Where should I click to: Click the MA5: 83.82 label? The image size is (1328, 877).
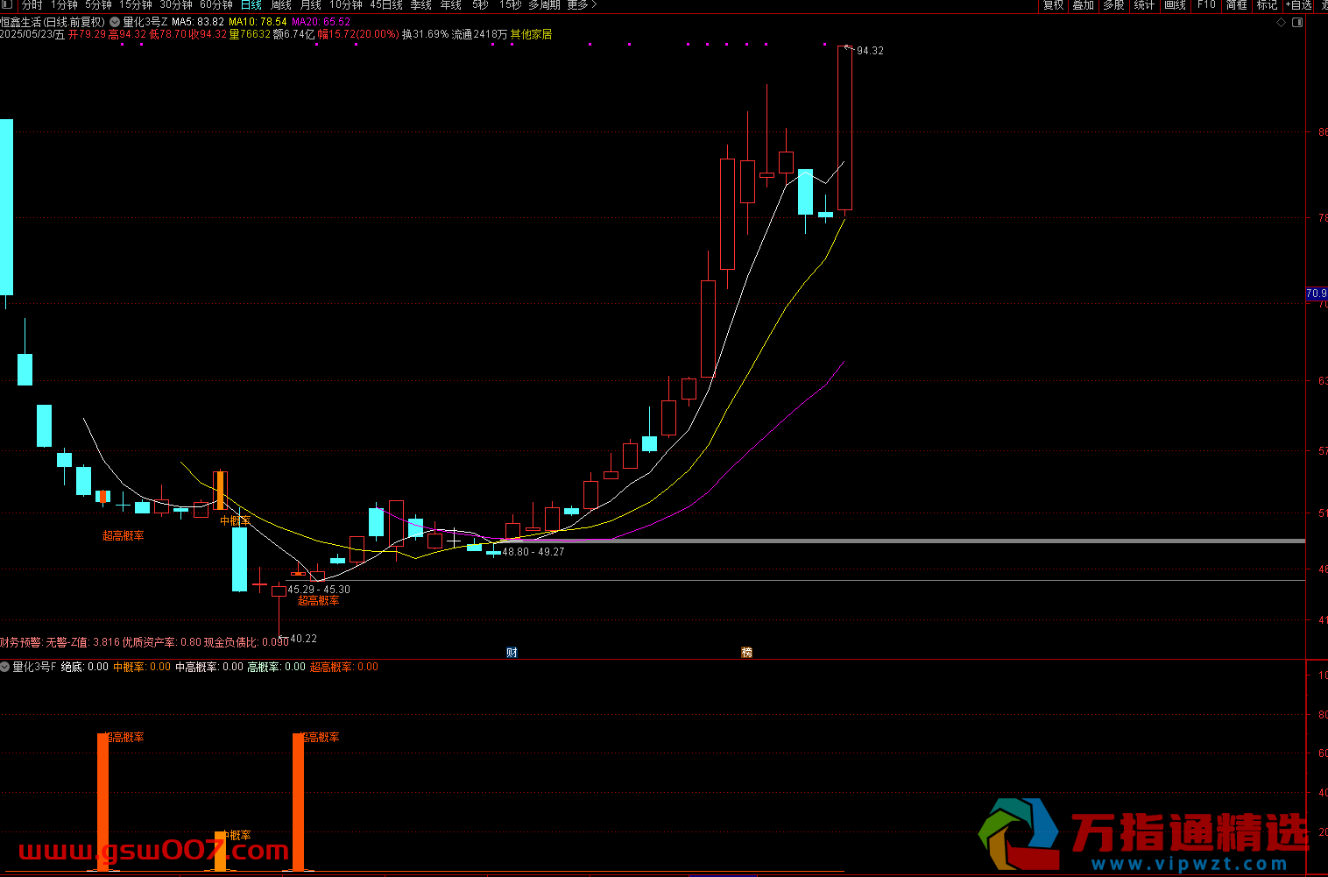(x=198, y=22)
